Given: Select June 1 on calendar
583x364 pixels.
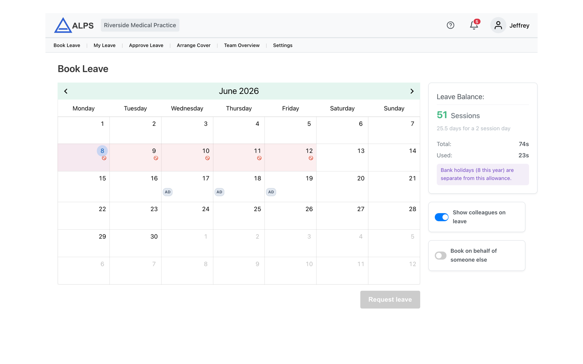Looking at the screenshot, I should tap(84, 130).
